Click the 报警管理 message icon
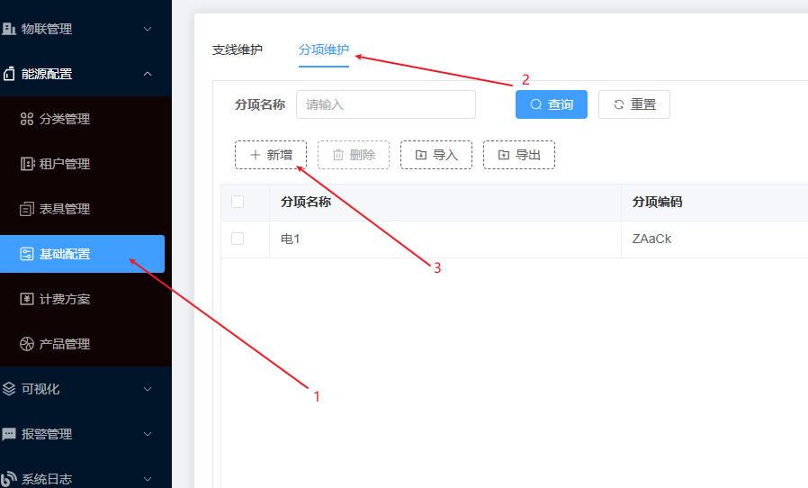 [x=9, y=434]
